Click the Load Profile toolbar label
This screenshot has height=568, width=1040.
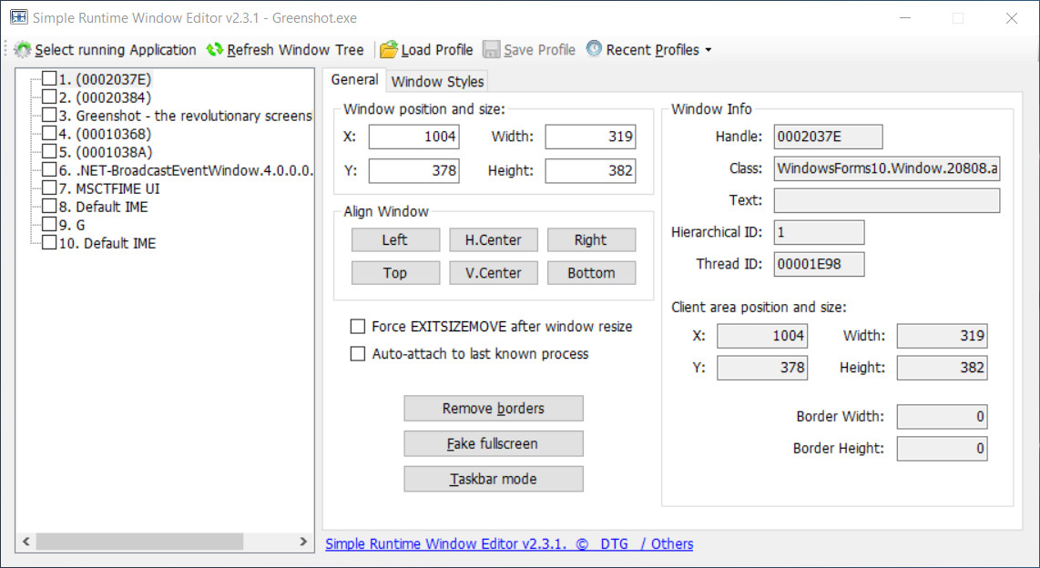pos(436,50)
